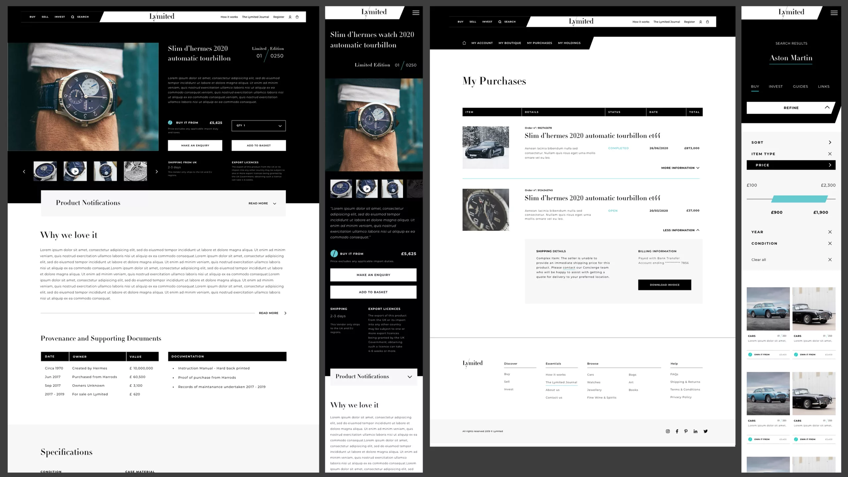This screenshot has height=477, width=848.
Task: Open Fine Wine & Spirits footer link
Action: tap(602, 397)
